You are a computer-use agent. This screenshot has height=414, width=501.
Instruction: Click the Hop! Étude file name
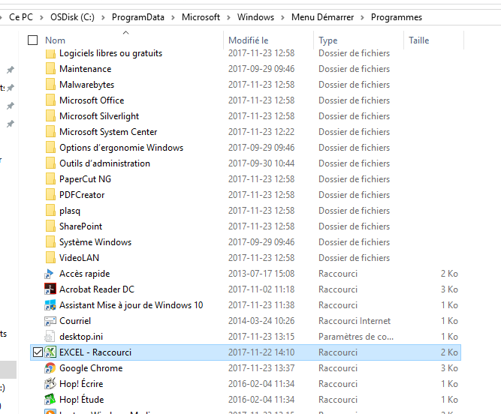pyautogui.click(x=81, y=399)
